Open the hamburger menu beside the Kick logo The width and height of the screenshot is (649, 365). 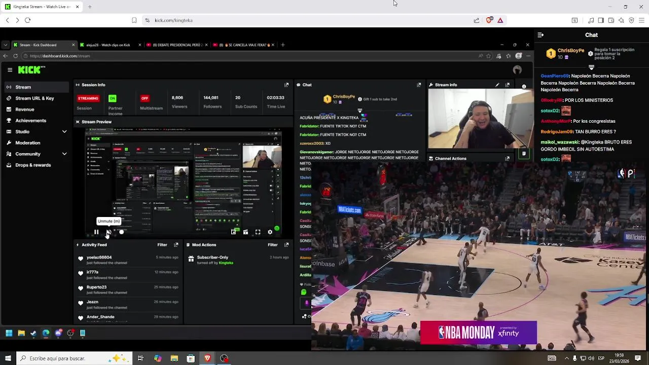pos(10,70)
